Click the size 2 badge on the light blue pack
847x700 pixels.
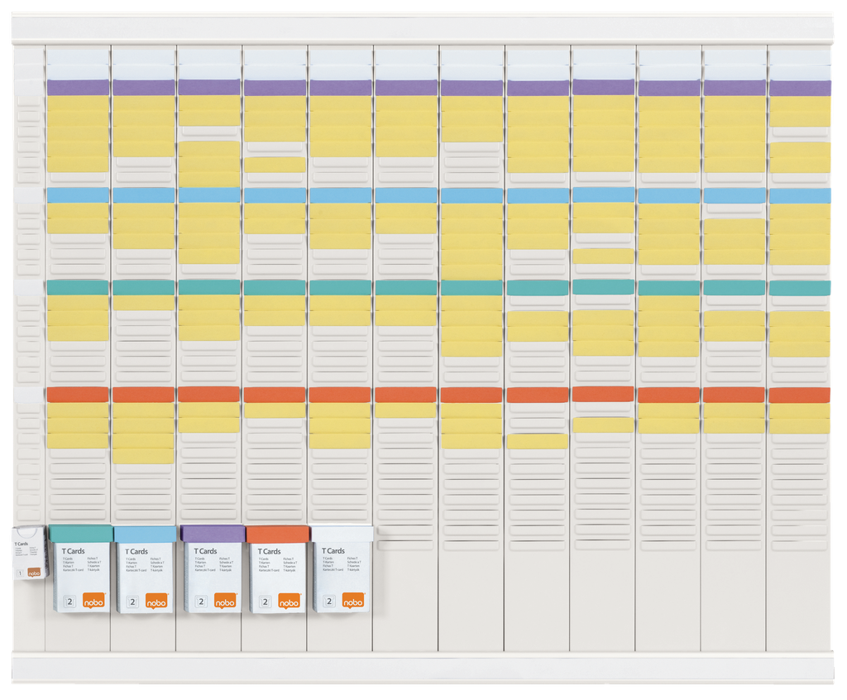coord(136,602)
